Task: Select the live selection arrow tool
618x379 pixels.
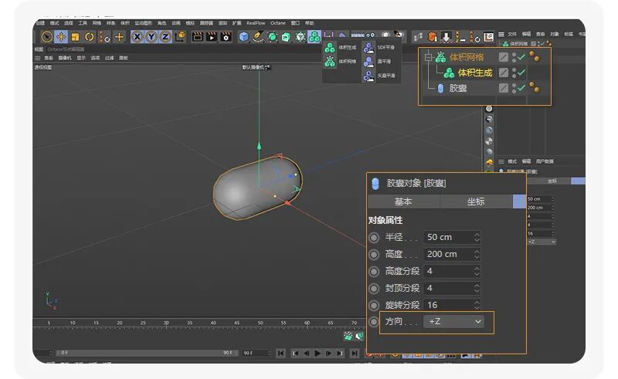Action: [x=46, y=37]
